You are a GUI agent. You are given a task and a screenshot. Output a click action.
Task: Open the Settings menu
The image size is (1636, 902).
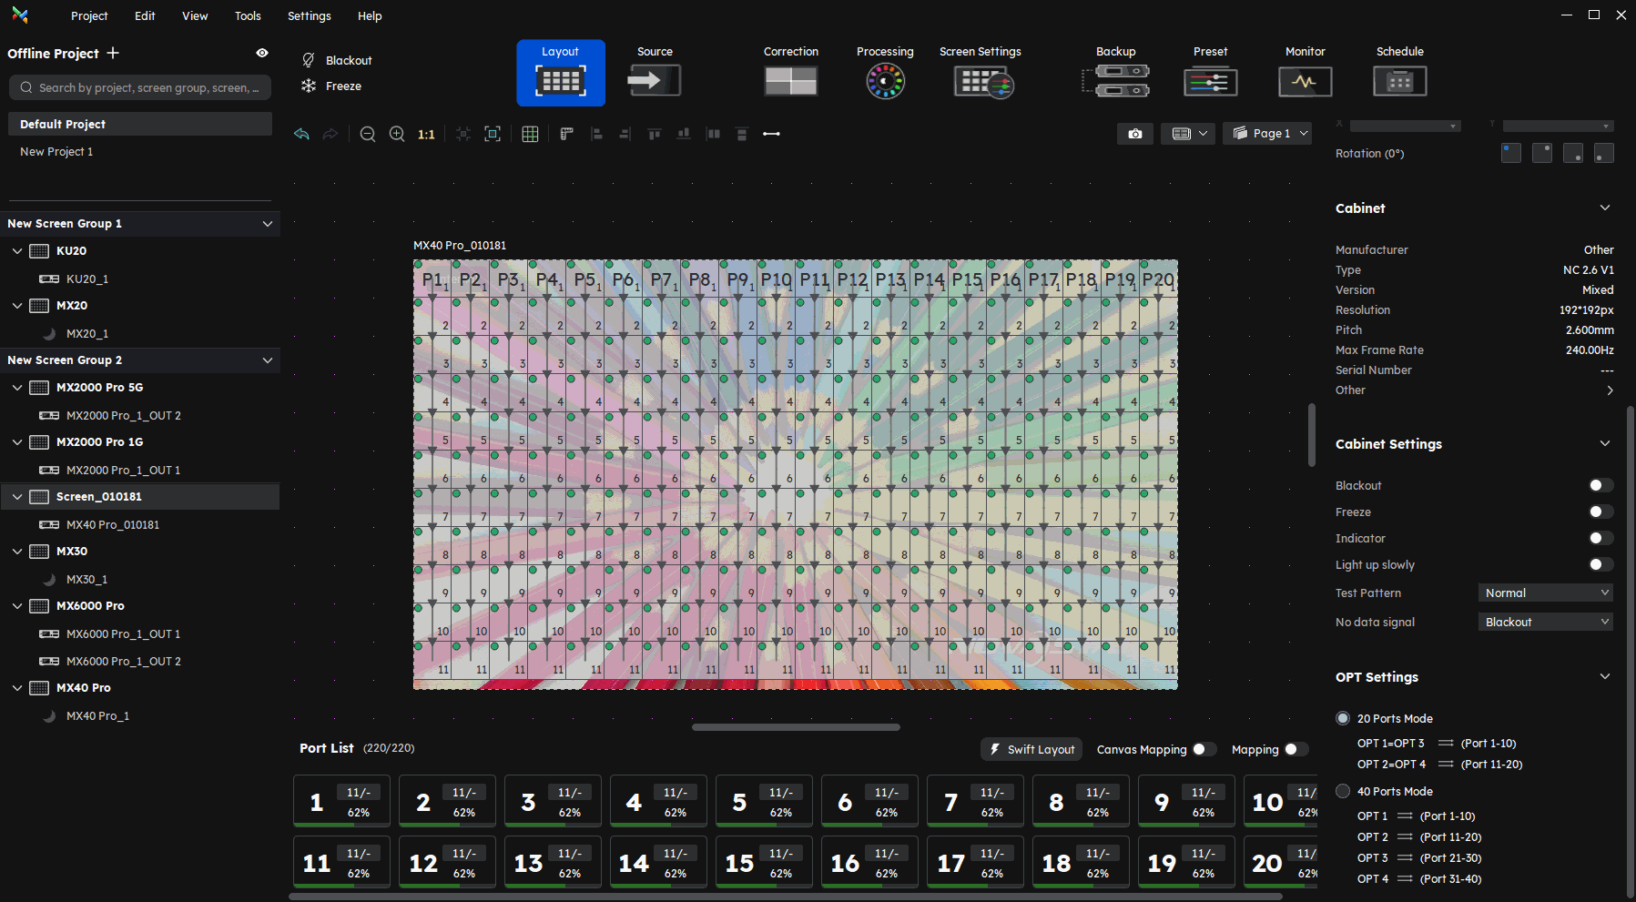click(309, 15)
